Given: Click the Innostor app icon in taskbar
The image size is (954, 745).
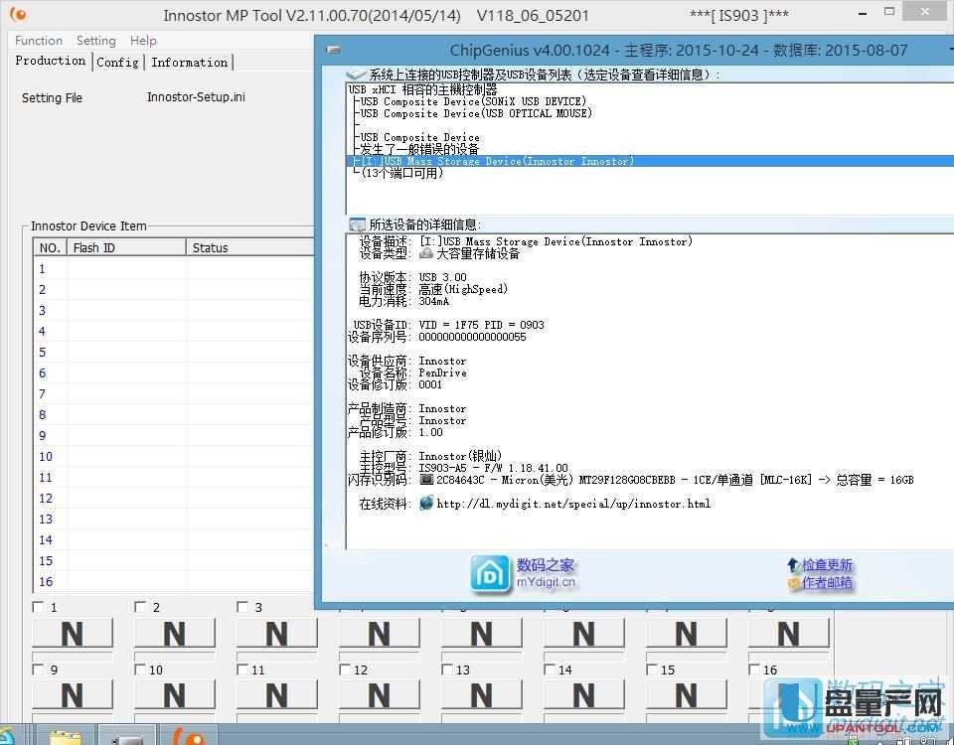Looking at the screenshot, I should pos(189,735).
